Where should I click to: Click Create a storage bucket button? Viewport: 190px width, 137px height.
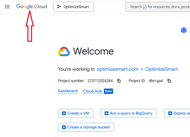(x=86, y=127)
